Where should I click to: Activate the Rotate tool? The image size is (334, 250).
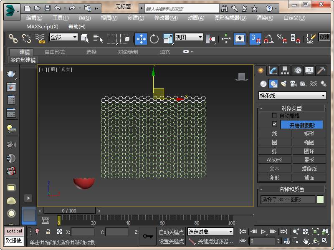point(154,39)
